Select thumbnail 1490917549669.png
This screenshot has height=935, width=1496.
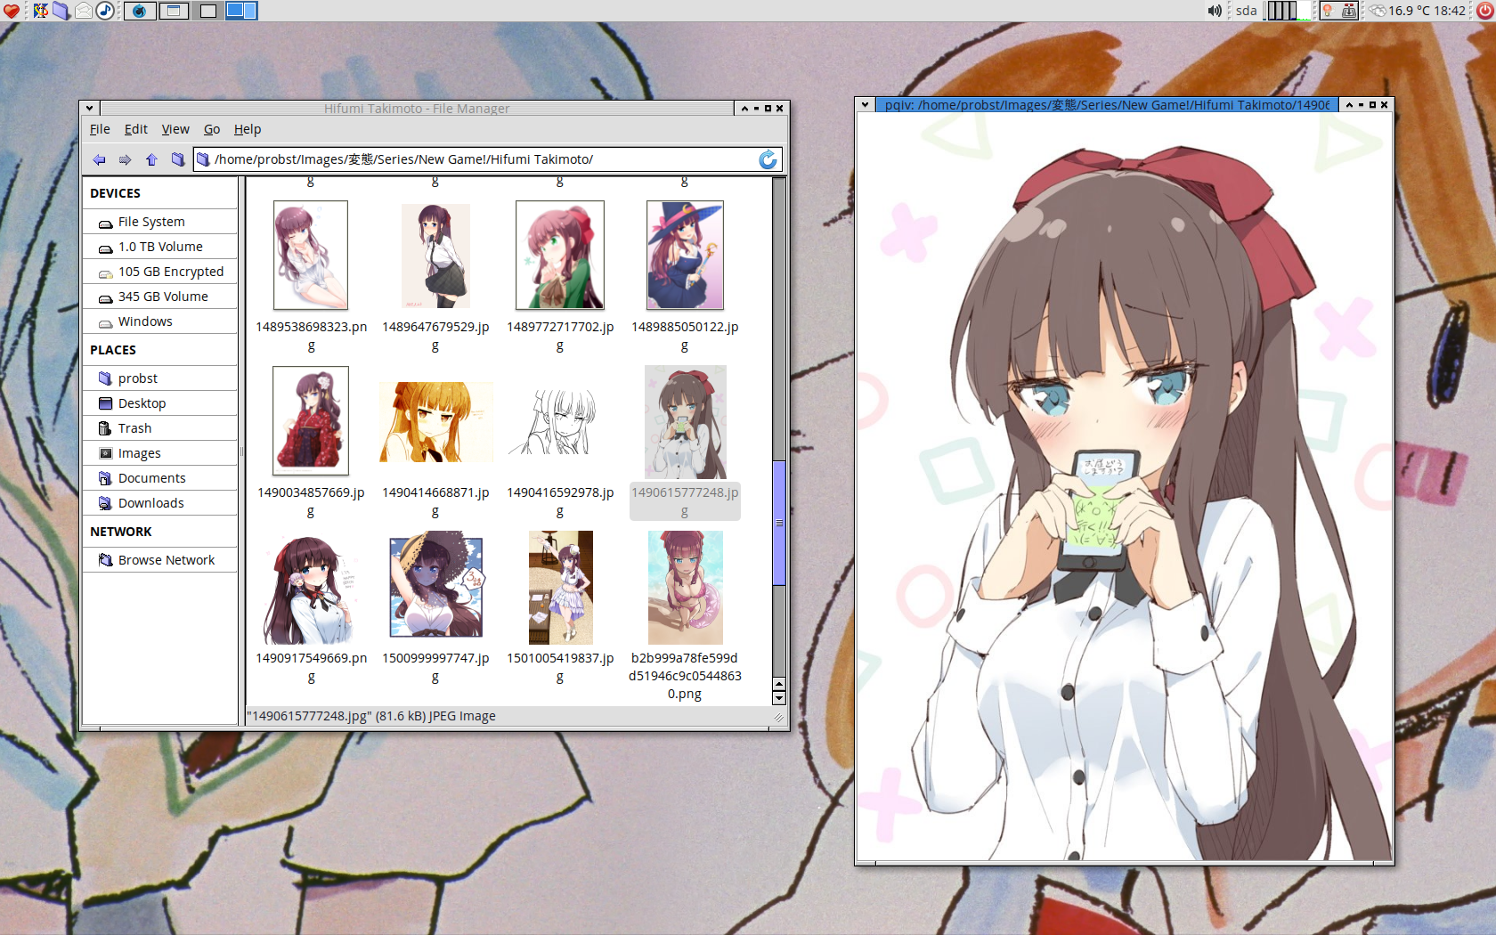click(311, 589)
